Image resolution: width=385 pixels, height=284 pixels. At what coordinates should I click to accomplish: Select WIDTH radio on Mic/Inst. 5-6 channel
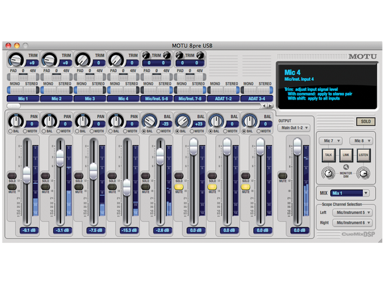(x=158, y=131)
